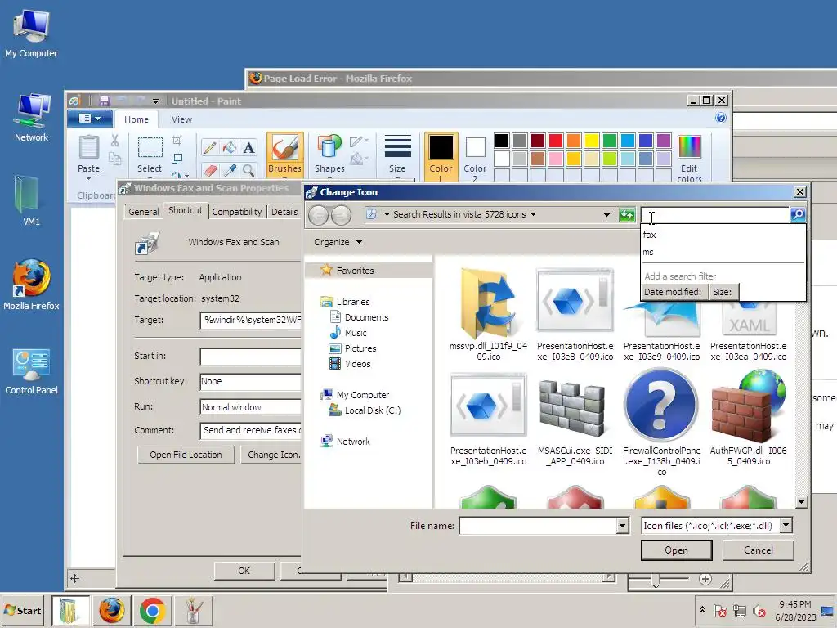Viewport: 837px width, 628px height.
Task: Open the Size line thickness menu
Action: 397,154
